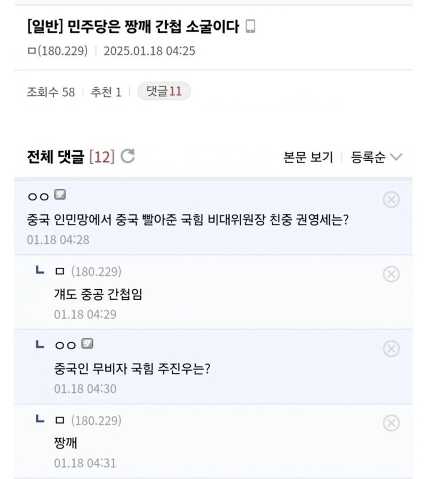Screen dimensions: 427x479
Task: Remove the reply posted at 04:29
Action: (391, 274)
